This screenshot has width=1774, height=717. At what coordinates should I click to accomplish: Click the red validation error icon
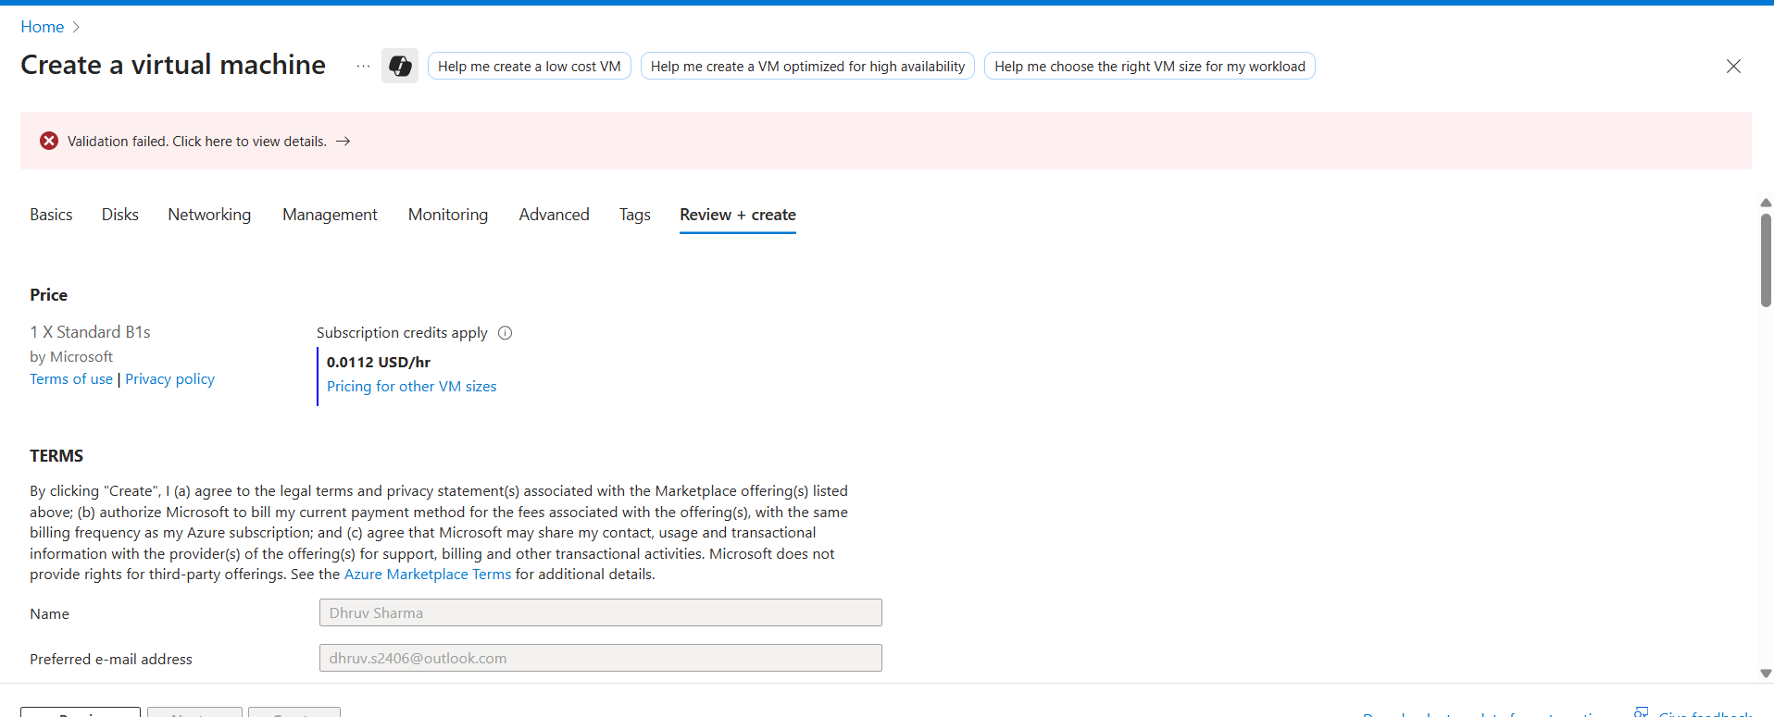(49, 141)
